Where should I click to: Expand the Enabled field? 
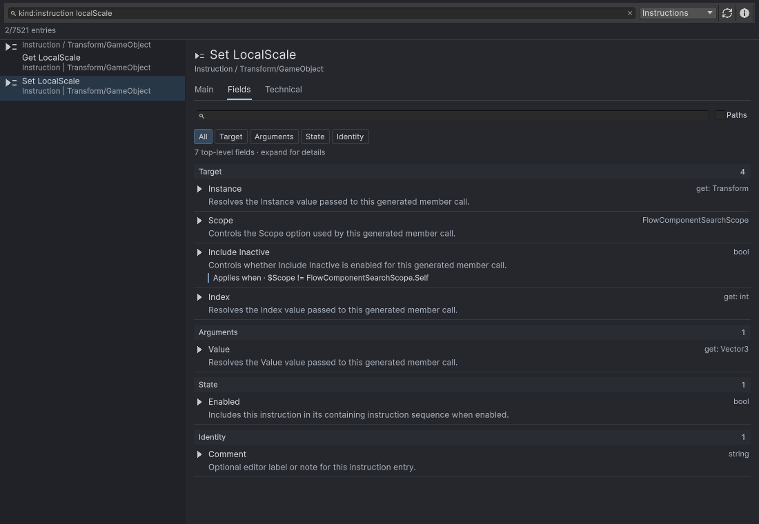(x=199, y=401)
